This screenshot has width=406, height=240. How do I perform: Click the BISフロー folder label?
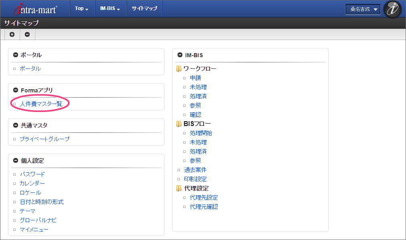click(197, 124)
